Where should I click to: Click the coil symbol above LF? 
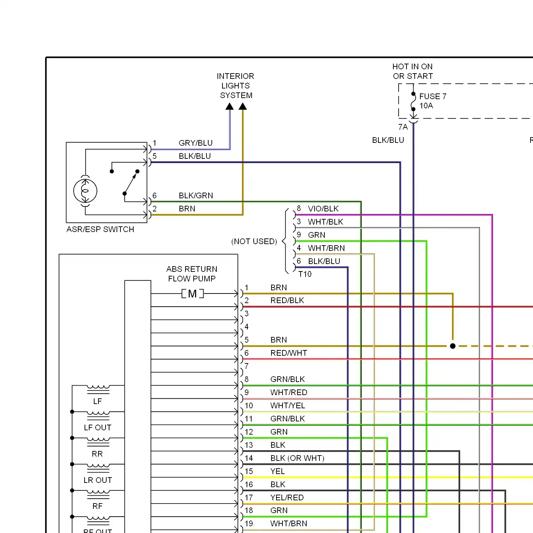[x=98, y=389]
